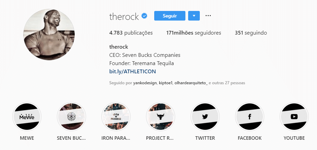
Task: View the 351 seguindo list
Action: point(251,33)
